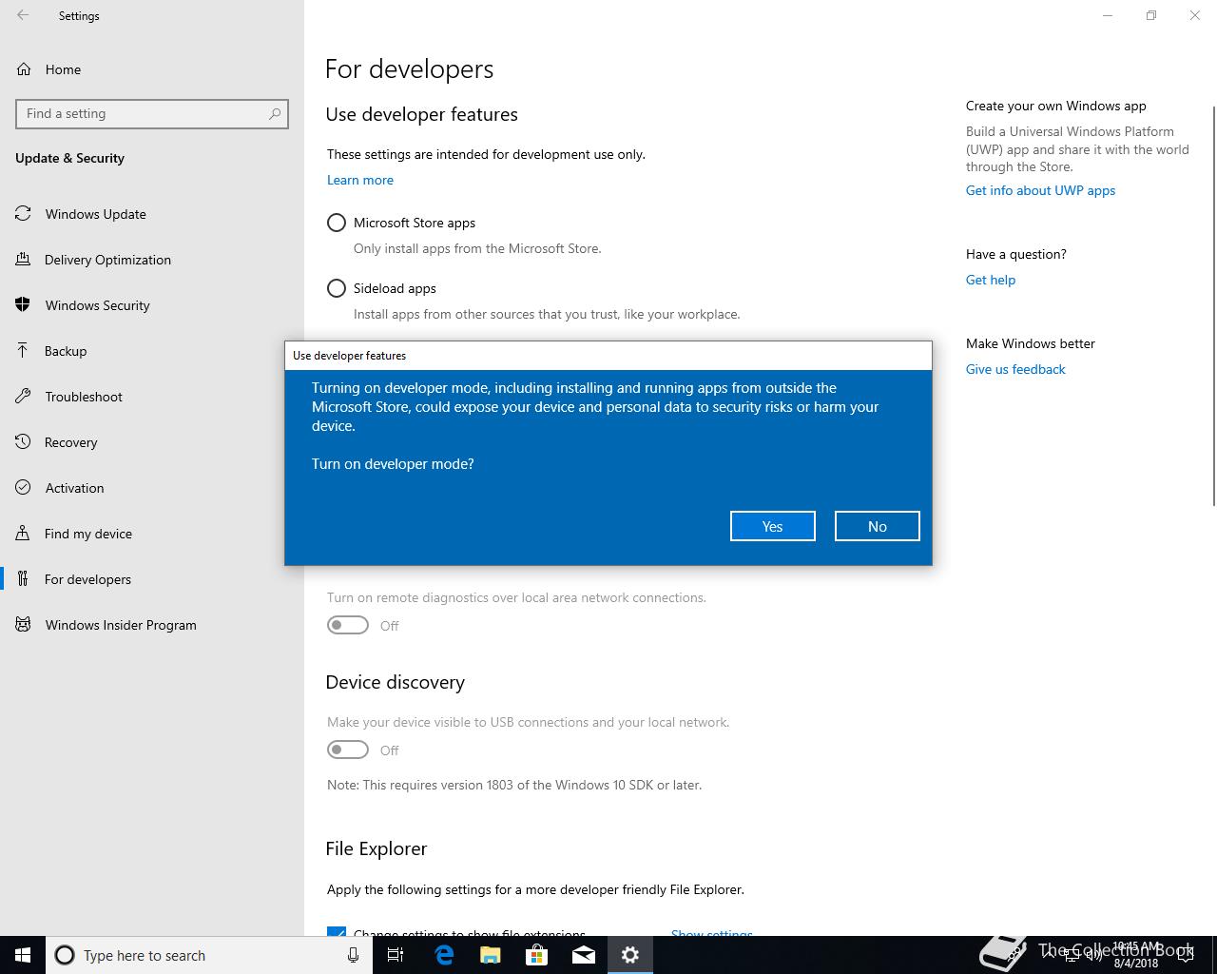The image size is (1217, 974).
Task: Click the Home house icon
Action: [x=24, y=69]
